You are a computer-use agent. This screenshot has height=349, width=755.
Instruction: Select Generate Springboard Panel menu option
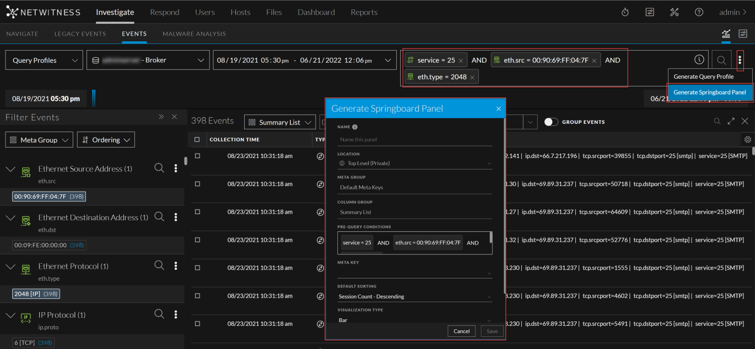point(710,92)
